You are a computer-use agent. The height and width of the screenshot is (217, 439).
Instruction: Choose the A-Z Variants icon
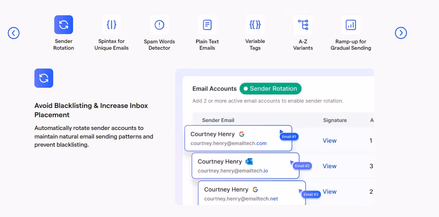click(x=303, y=25)
